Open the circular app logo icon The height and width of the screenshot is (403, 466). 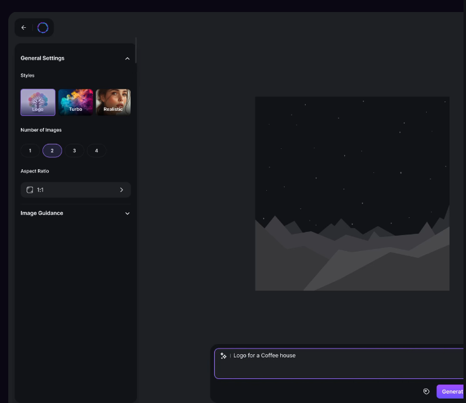pos(43,28)
